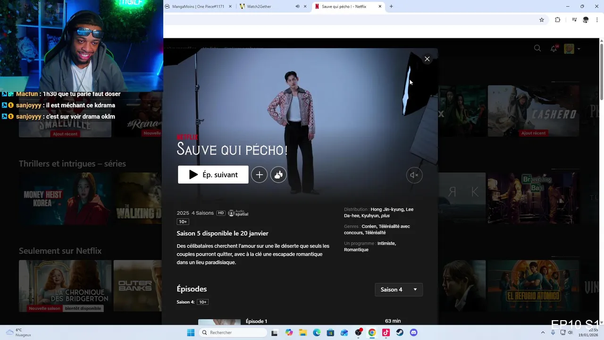Image resolution: width=604 pixels, height=340 pixels.
Task: Open Steam from taskbar
Action: pyautogui.click(x=400, y=332)
